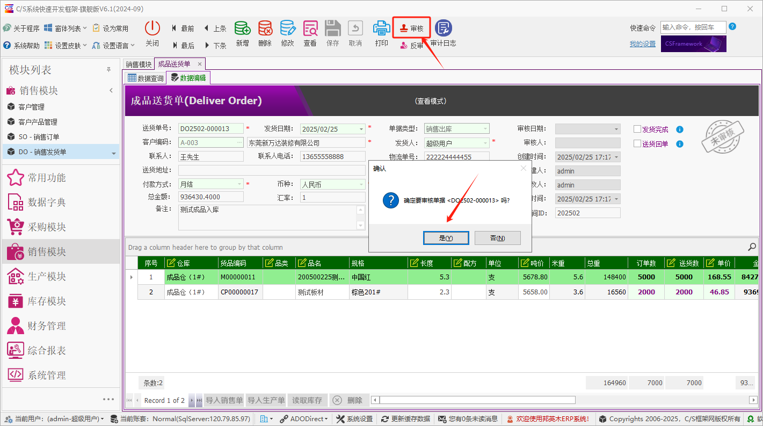Select DO - 销售发货单 in the sidebar
Screen dimensions: 763x426
(x=61, y=152)
